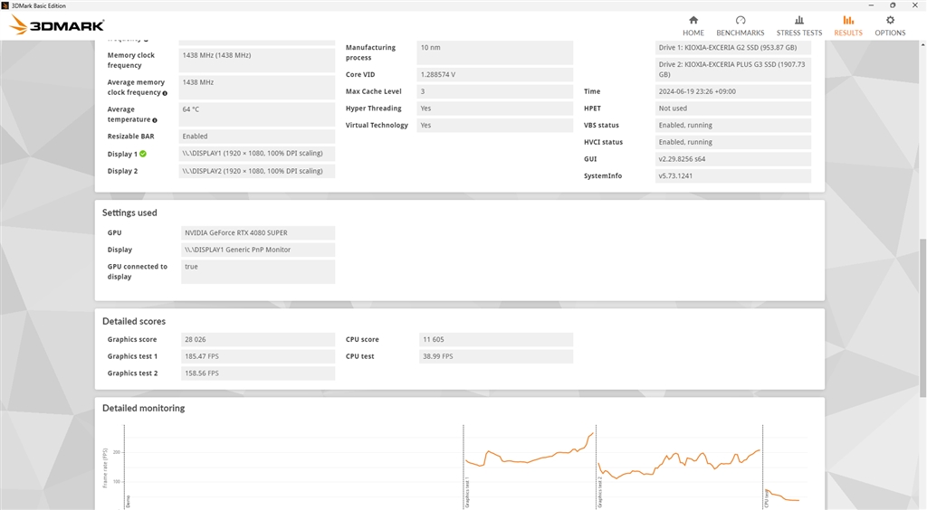Image resolution: width=927 pixels, height=510 pixels.
Task: Click the Manufacturing process 10 nm value
Action: [495, 52]
